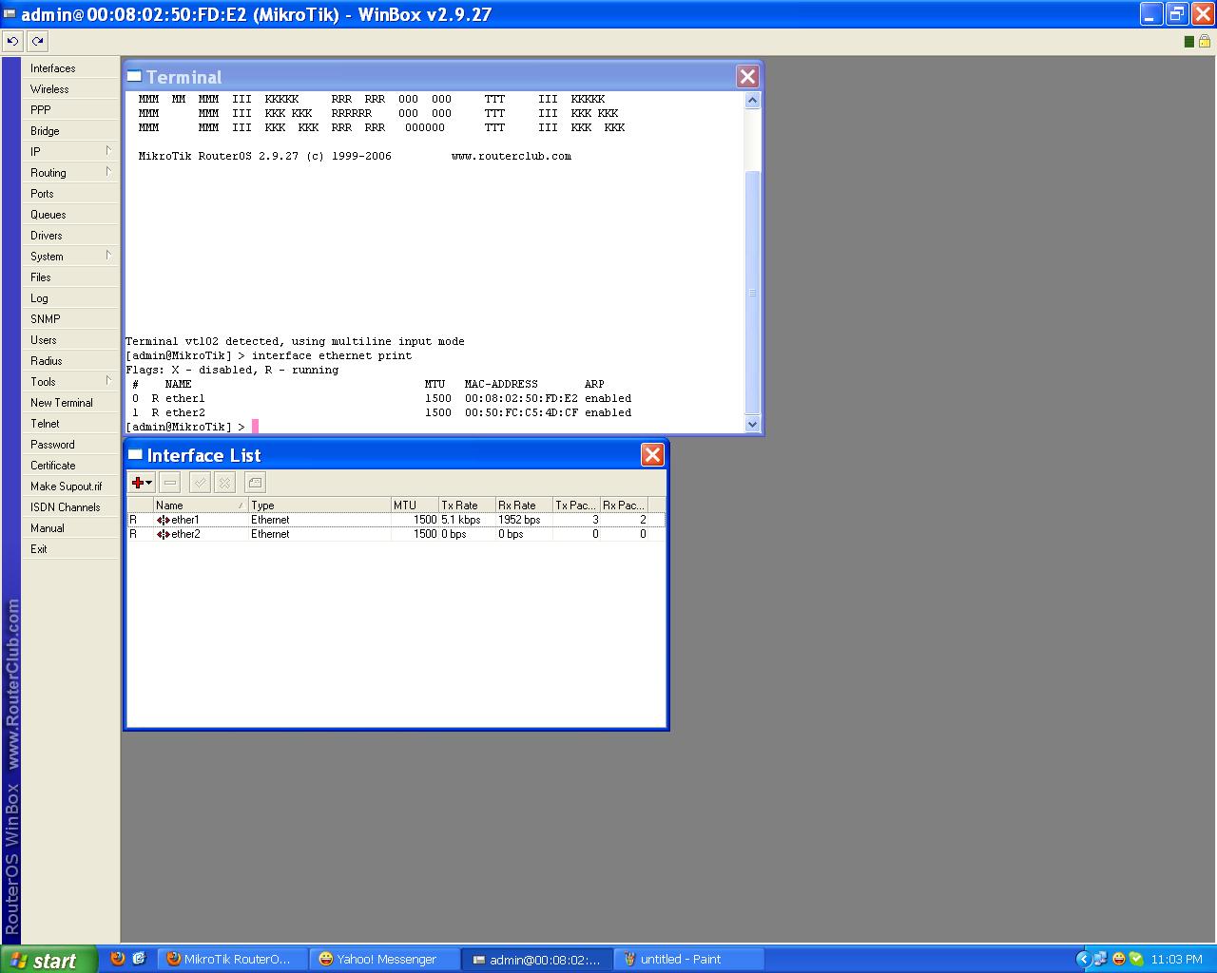Click the system tray expand arrow
Image resolution: width=1217 pixels, height=973 pixels.
pos(1084,960)
